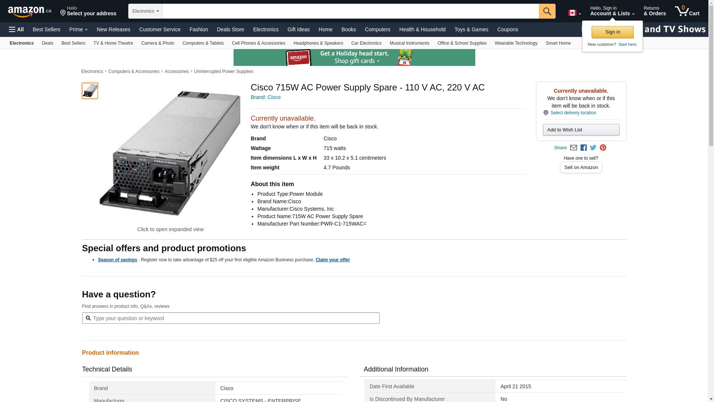Share product on Pinterest icon
The image size is (714, 402).
(603, 148)
